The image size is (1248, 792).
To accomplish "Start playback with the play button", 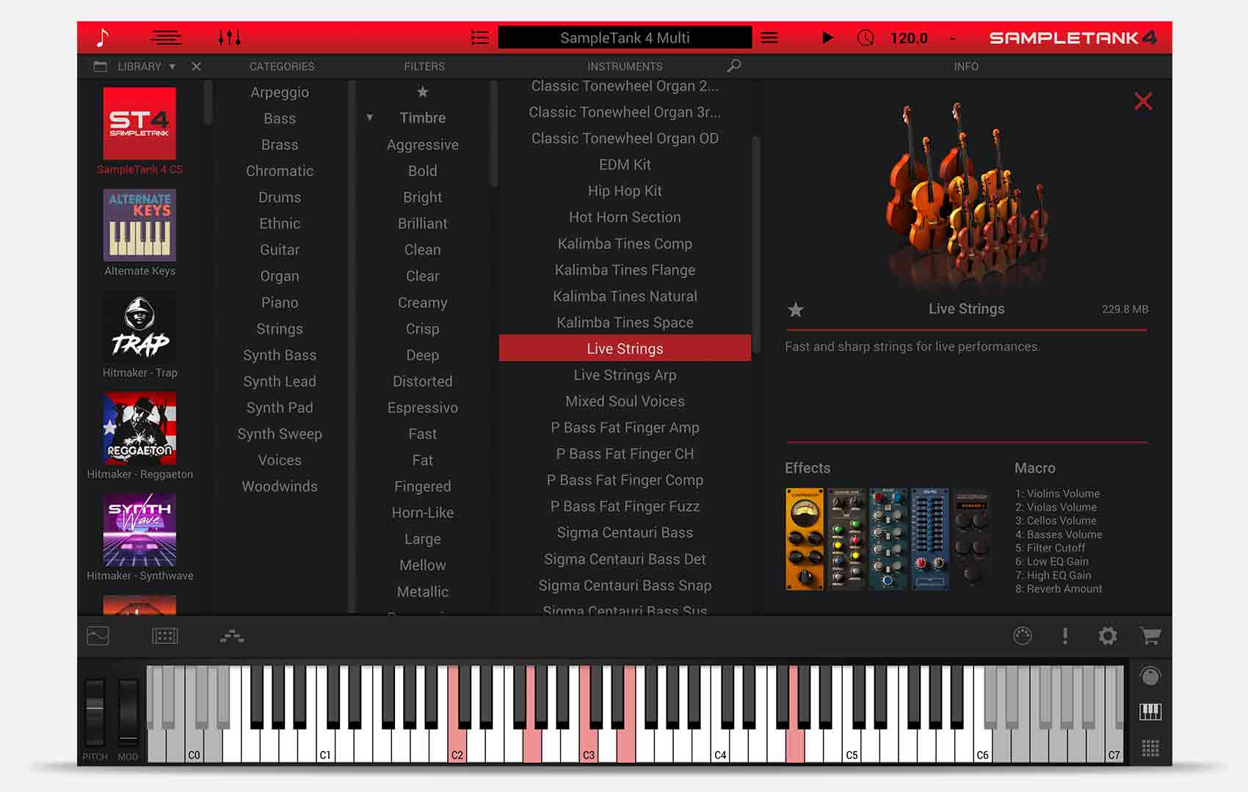I will [827, 37].
